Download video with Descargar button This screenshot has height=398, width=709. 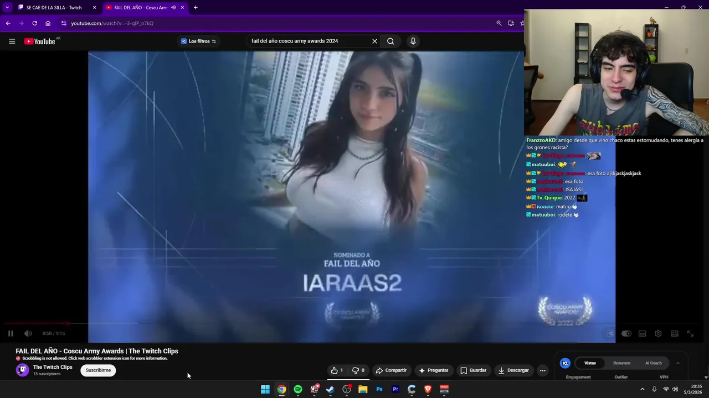click(x=513, y=370)
